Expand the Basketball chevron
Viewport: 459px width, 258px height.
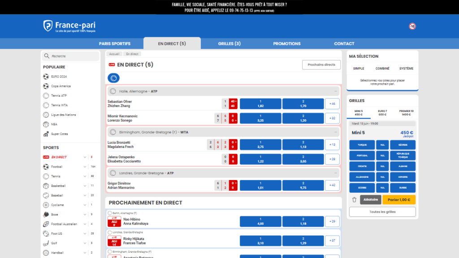(x=85, y=186)
